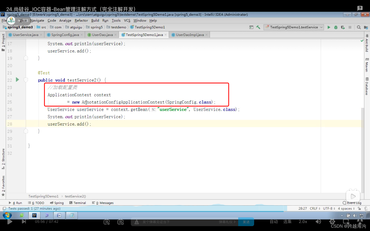Screen dimensions: 370x231
Task: Open the Project tool window stripe
Action: [3, 42]
